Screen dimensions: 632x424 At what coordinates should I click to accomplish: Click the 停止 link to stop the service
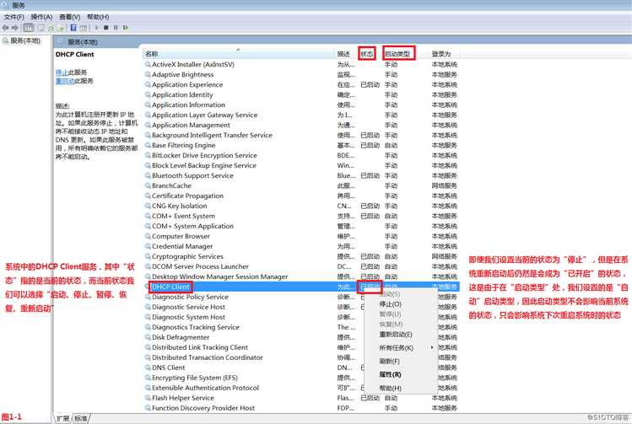click(62, 72)
